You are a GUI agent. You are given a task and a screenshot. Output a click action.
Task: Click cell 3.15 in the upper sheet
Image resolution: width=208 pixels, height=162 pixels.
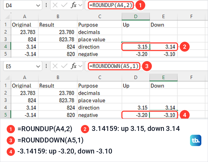[x=136, y=47]
